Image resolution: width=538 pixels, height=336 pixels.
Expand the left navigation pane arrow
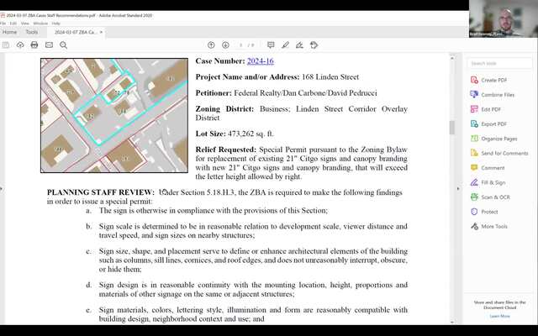3,188
